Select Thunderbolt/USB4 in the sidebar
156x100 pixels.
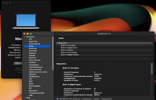click(x=37, y=93)
